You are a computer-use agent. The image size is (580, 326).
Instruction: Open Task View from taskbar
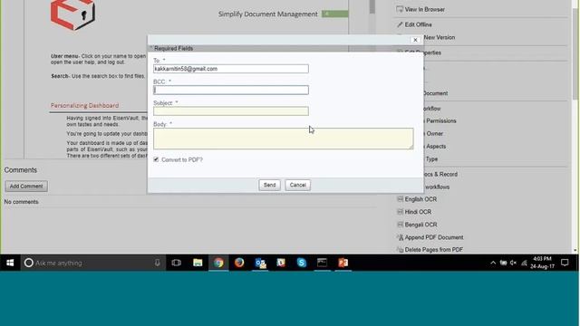177,263
